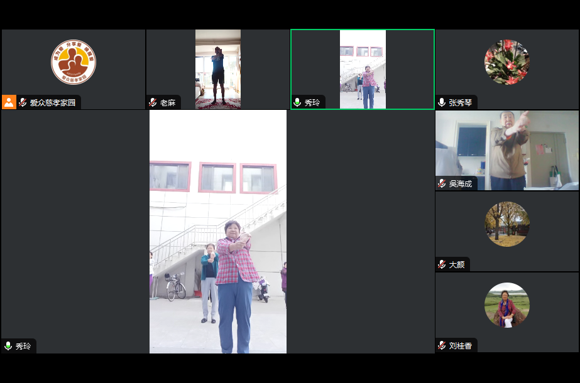
Task: Click the green microphone icon in 秀玲's small tile
Action: (298, 102)
